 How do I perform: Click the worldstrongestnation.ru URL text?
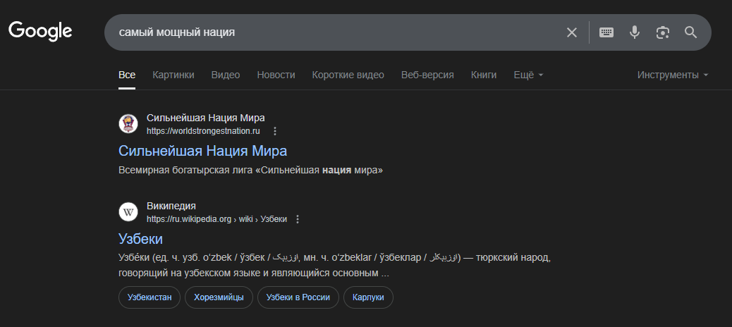203,131
